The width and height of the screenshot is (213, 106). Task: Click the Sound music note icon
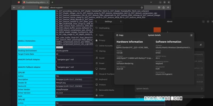97,58
